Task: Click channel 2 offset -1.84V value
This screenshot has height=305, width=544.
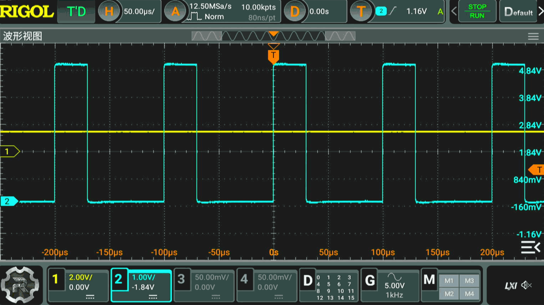Action: pyautogui.click(x=143, y=287)
